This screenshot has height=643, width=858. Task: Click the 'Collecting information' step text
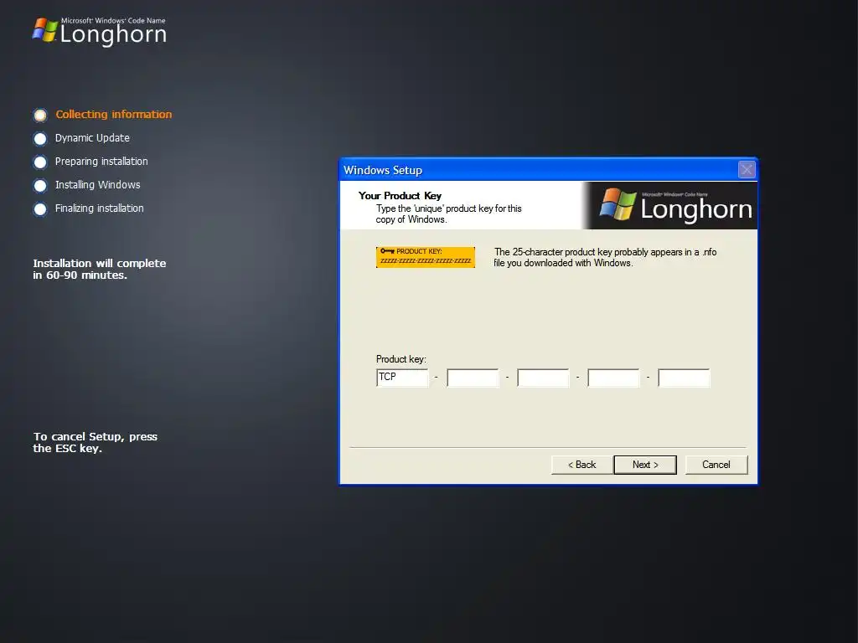tap(114, 114)
